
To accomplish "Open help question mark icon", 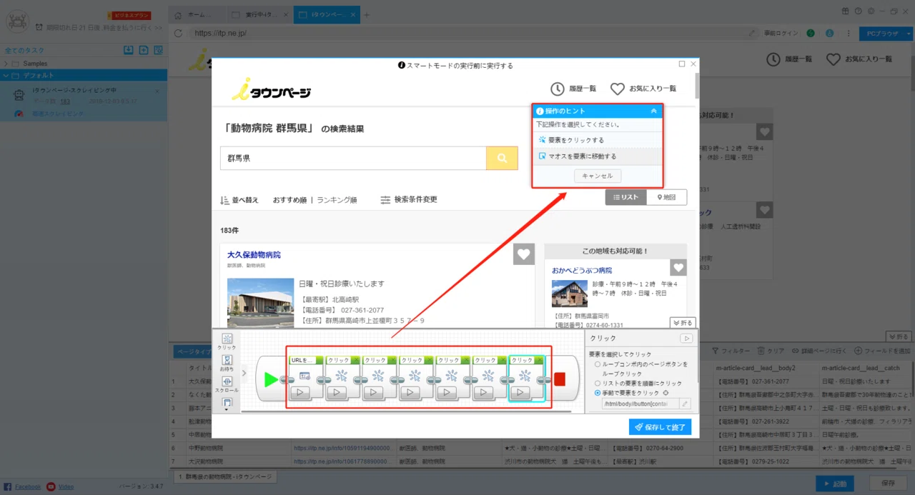I will tap(858, 11).
